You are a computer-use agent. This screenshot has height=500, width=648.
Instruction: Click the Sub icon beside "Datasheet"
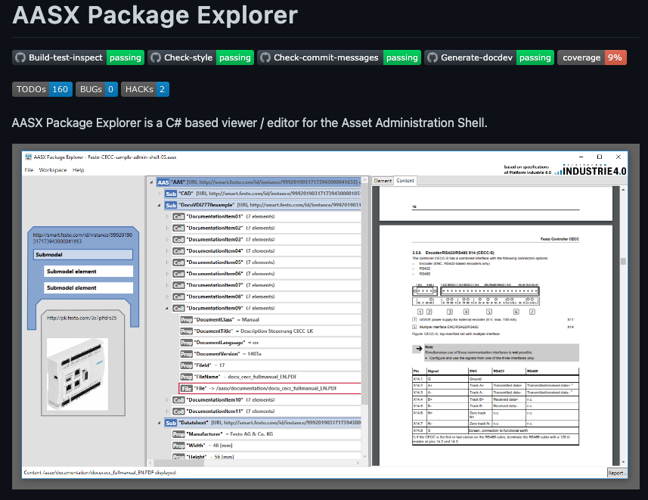(x=169, y=423)
